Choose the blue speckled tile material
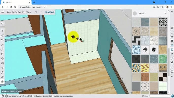Image resolution: width=174 pixels, height=98 pixels. click(x=136, y=50)
